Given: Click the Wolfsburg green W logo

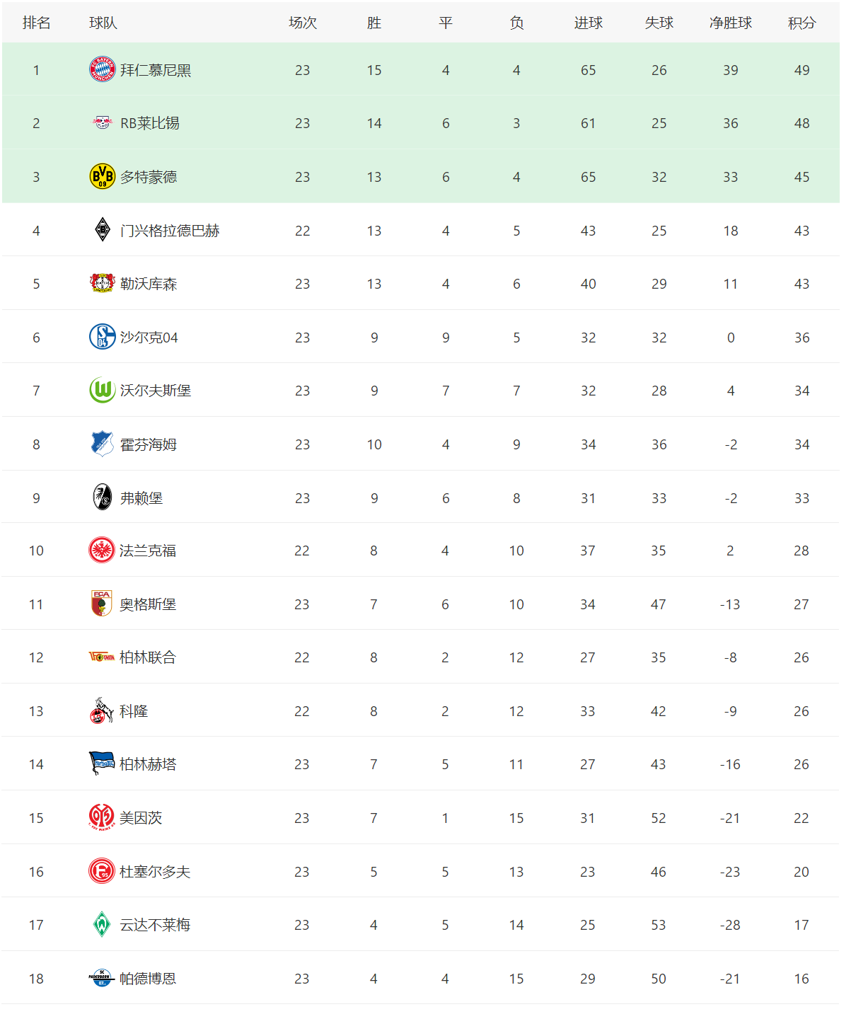Looking at the screenshot, I should [x=102, y=390].
